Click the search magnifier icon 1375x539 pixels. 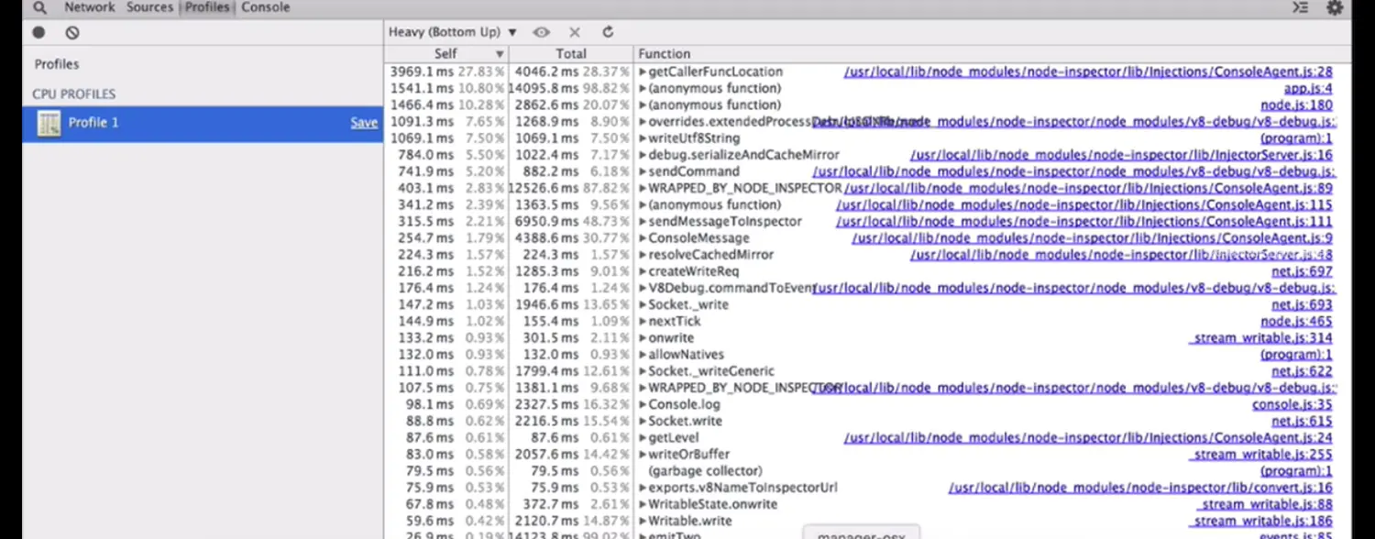coord(39,7)
